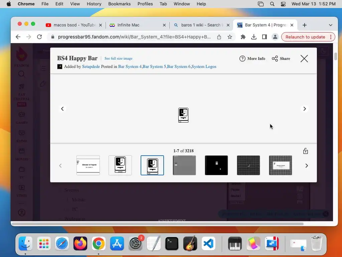The height and width of the screenshot is (257, 342).
Task: Click Relaunch to update button
Action: (x=305, y=37)
